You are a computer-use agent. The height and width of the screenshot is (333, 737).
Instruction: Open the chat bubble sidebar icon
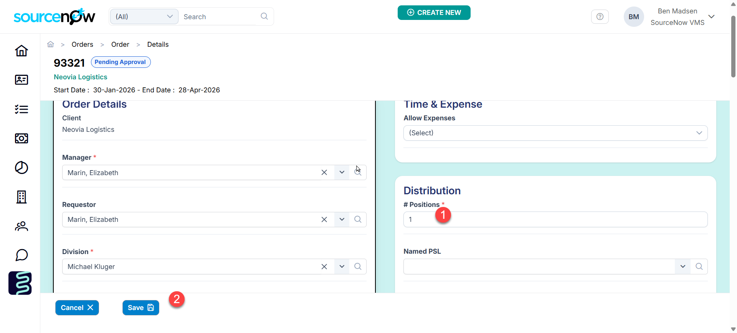[21, 255]
